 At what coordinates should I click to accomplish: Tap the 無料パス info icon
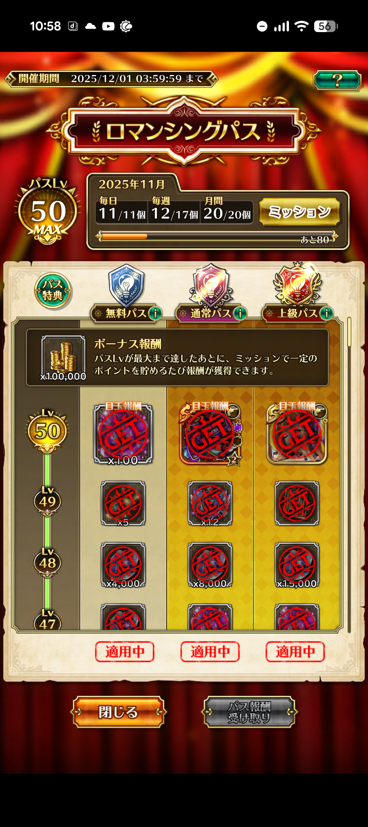pos(155,313)
